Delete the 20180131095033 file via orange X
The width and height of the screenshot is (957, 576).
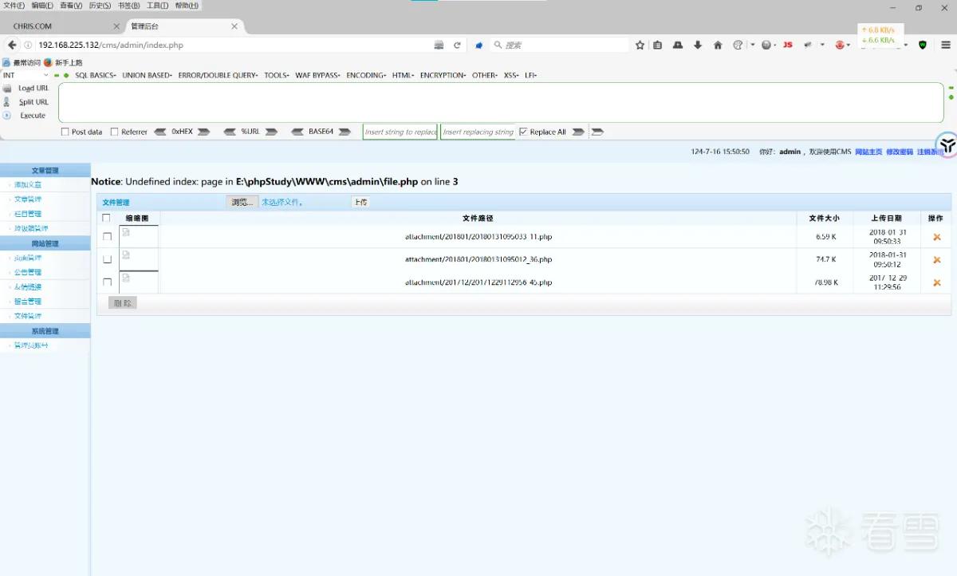click(x=936, y=237)
